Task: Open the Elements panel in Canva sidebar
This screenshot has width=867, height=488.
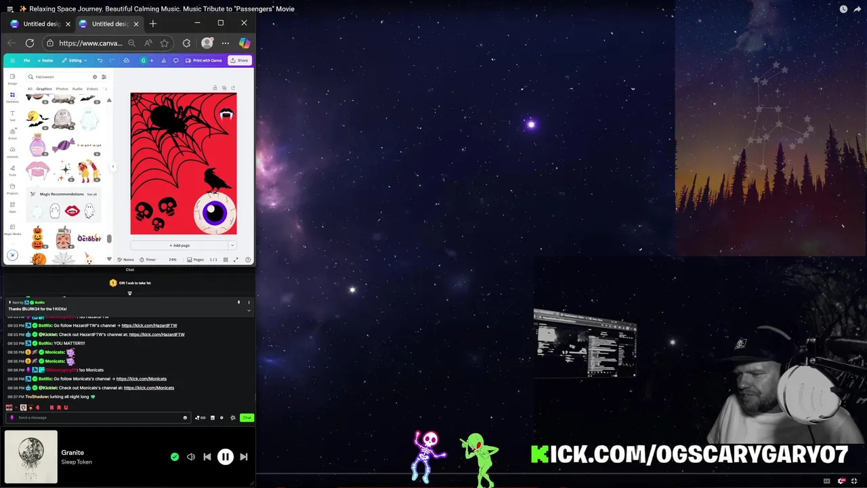Action: (12, 97)
